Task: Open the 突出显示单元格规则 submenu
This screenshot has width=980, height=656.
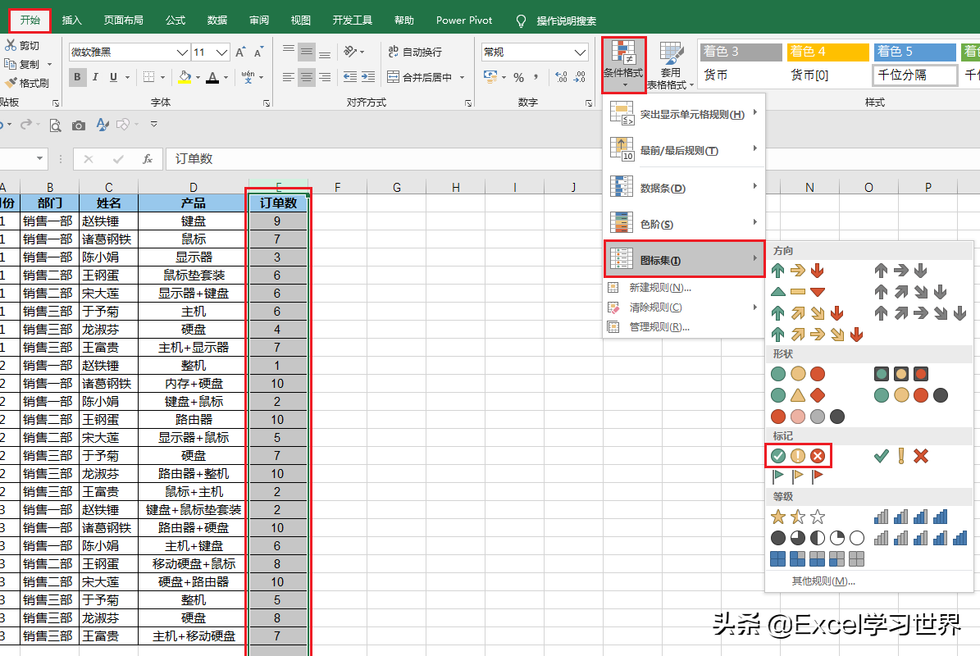Action: tap(684, 114)
